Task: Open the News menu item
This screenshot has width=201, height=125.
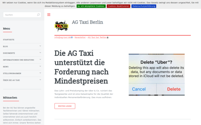Action: point(6,67)
